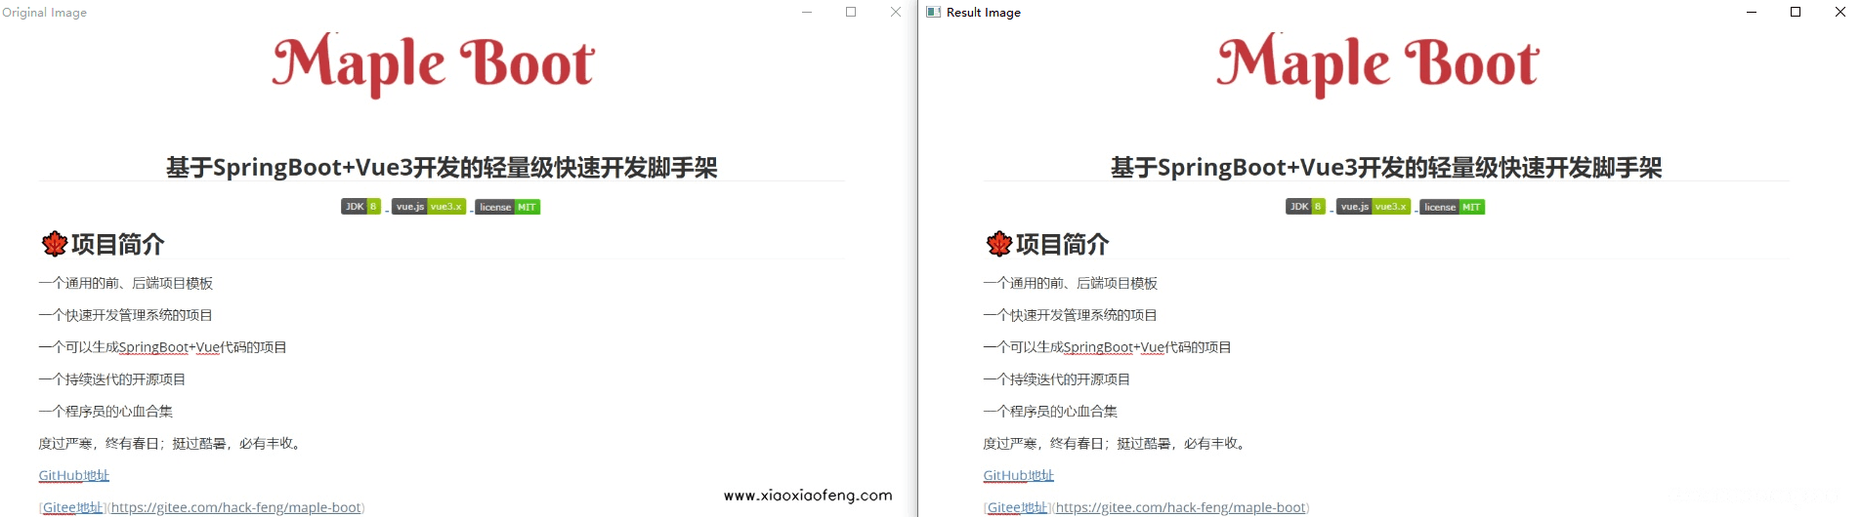Click 一个快速开发管理系统的项目 in Original Image
Image resolution: width=1861 pixels, height=517 pixels.
[126, 315]
